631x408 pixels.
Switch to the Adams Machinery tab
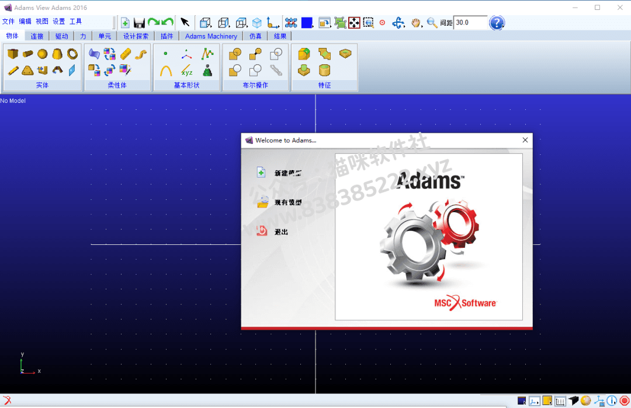pos(212,36)
